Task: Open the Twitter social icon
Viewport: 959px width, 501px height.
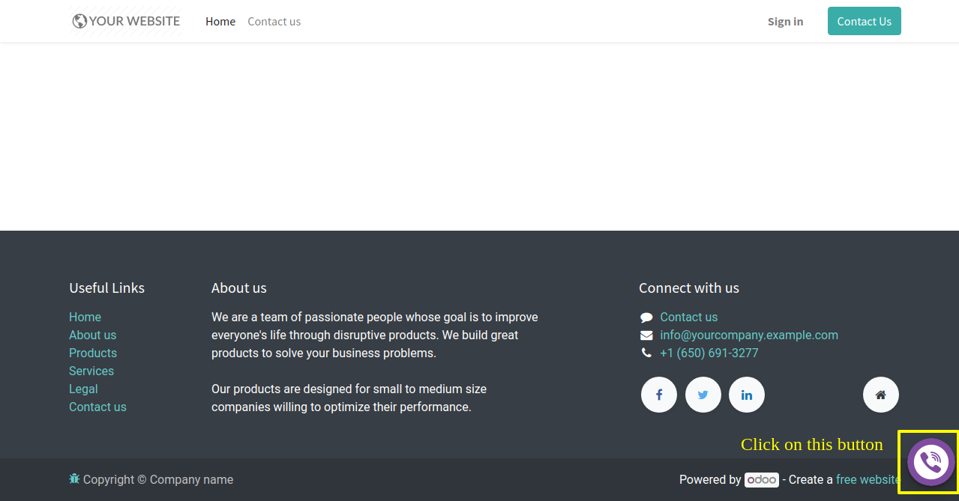Action: 703,395
